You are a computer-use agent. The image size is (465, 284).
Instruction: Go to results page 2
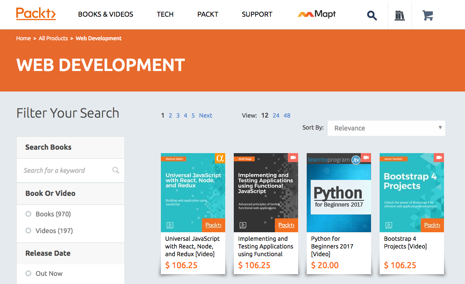coord(170,115)
